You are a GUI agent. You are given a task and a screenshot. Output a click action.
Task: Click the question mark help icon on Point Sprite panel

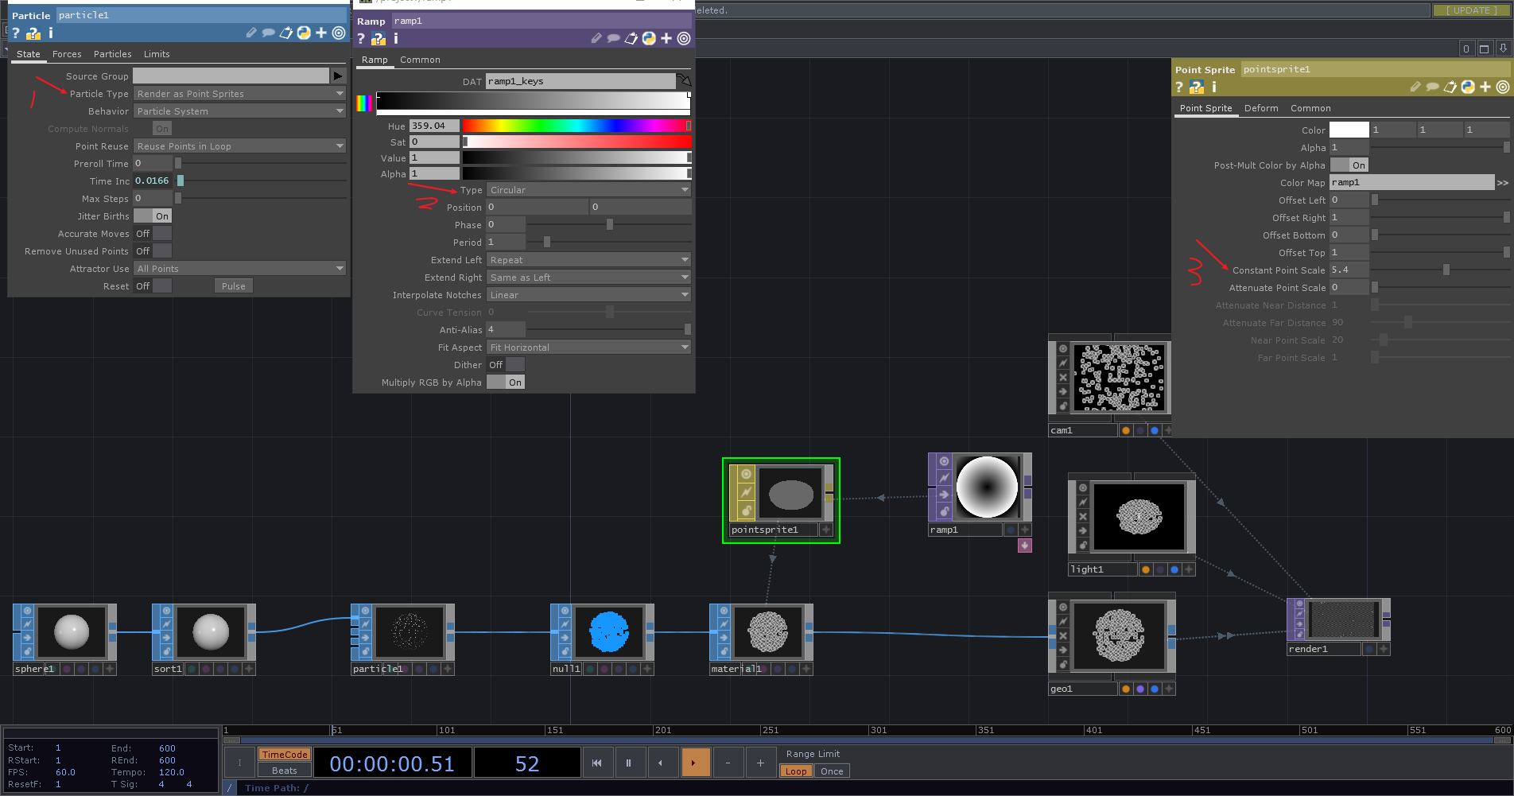[x=1179, y=87]
